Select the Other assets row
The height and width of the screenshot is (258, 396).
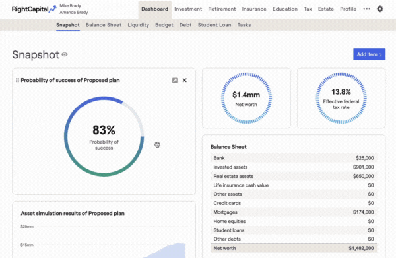tap(294, 194)
